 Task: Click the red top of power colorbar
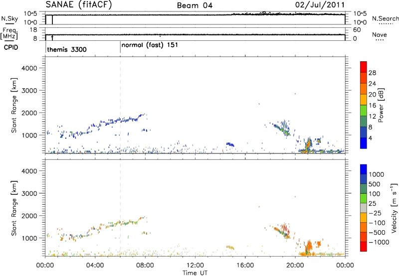coord(364,67)
